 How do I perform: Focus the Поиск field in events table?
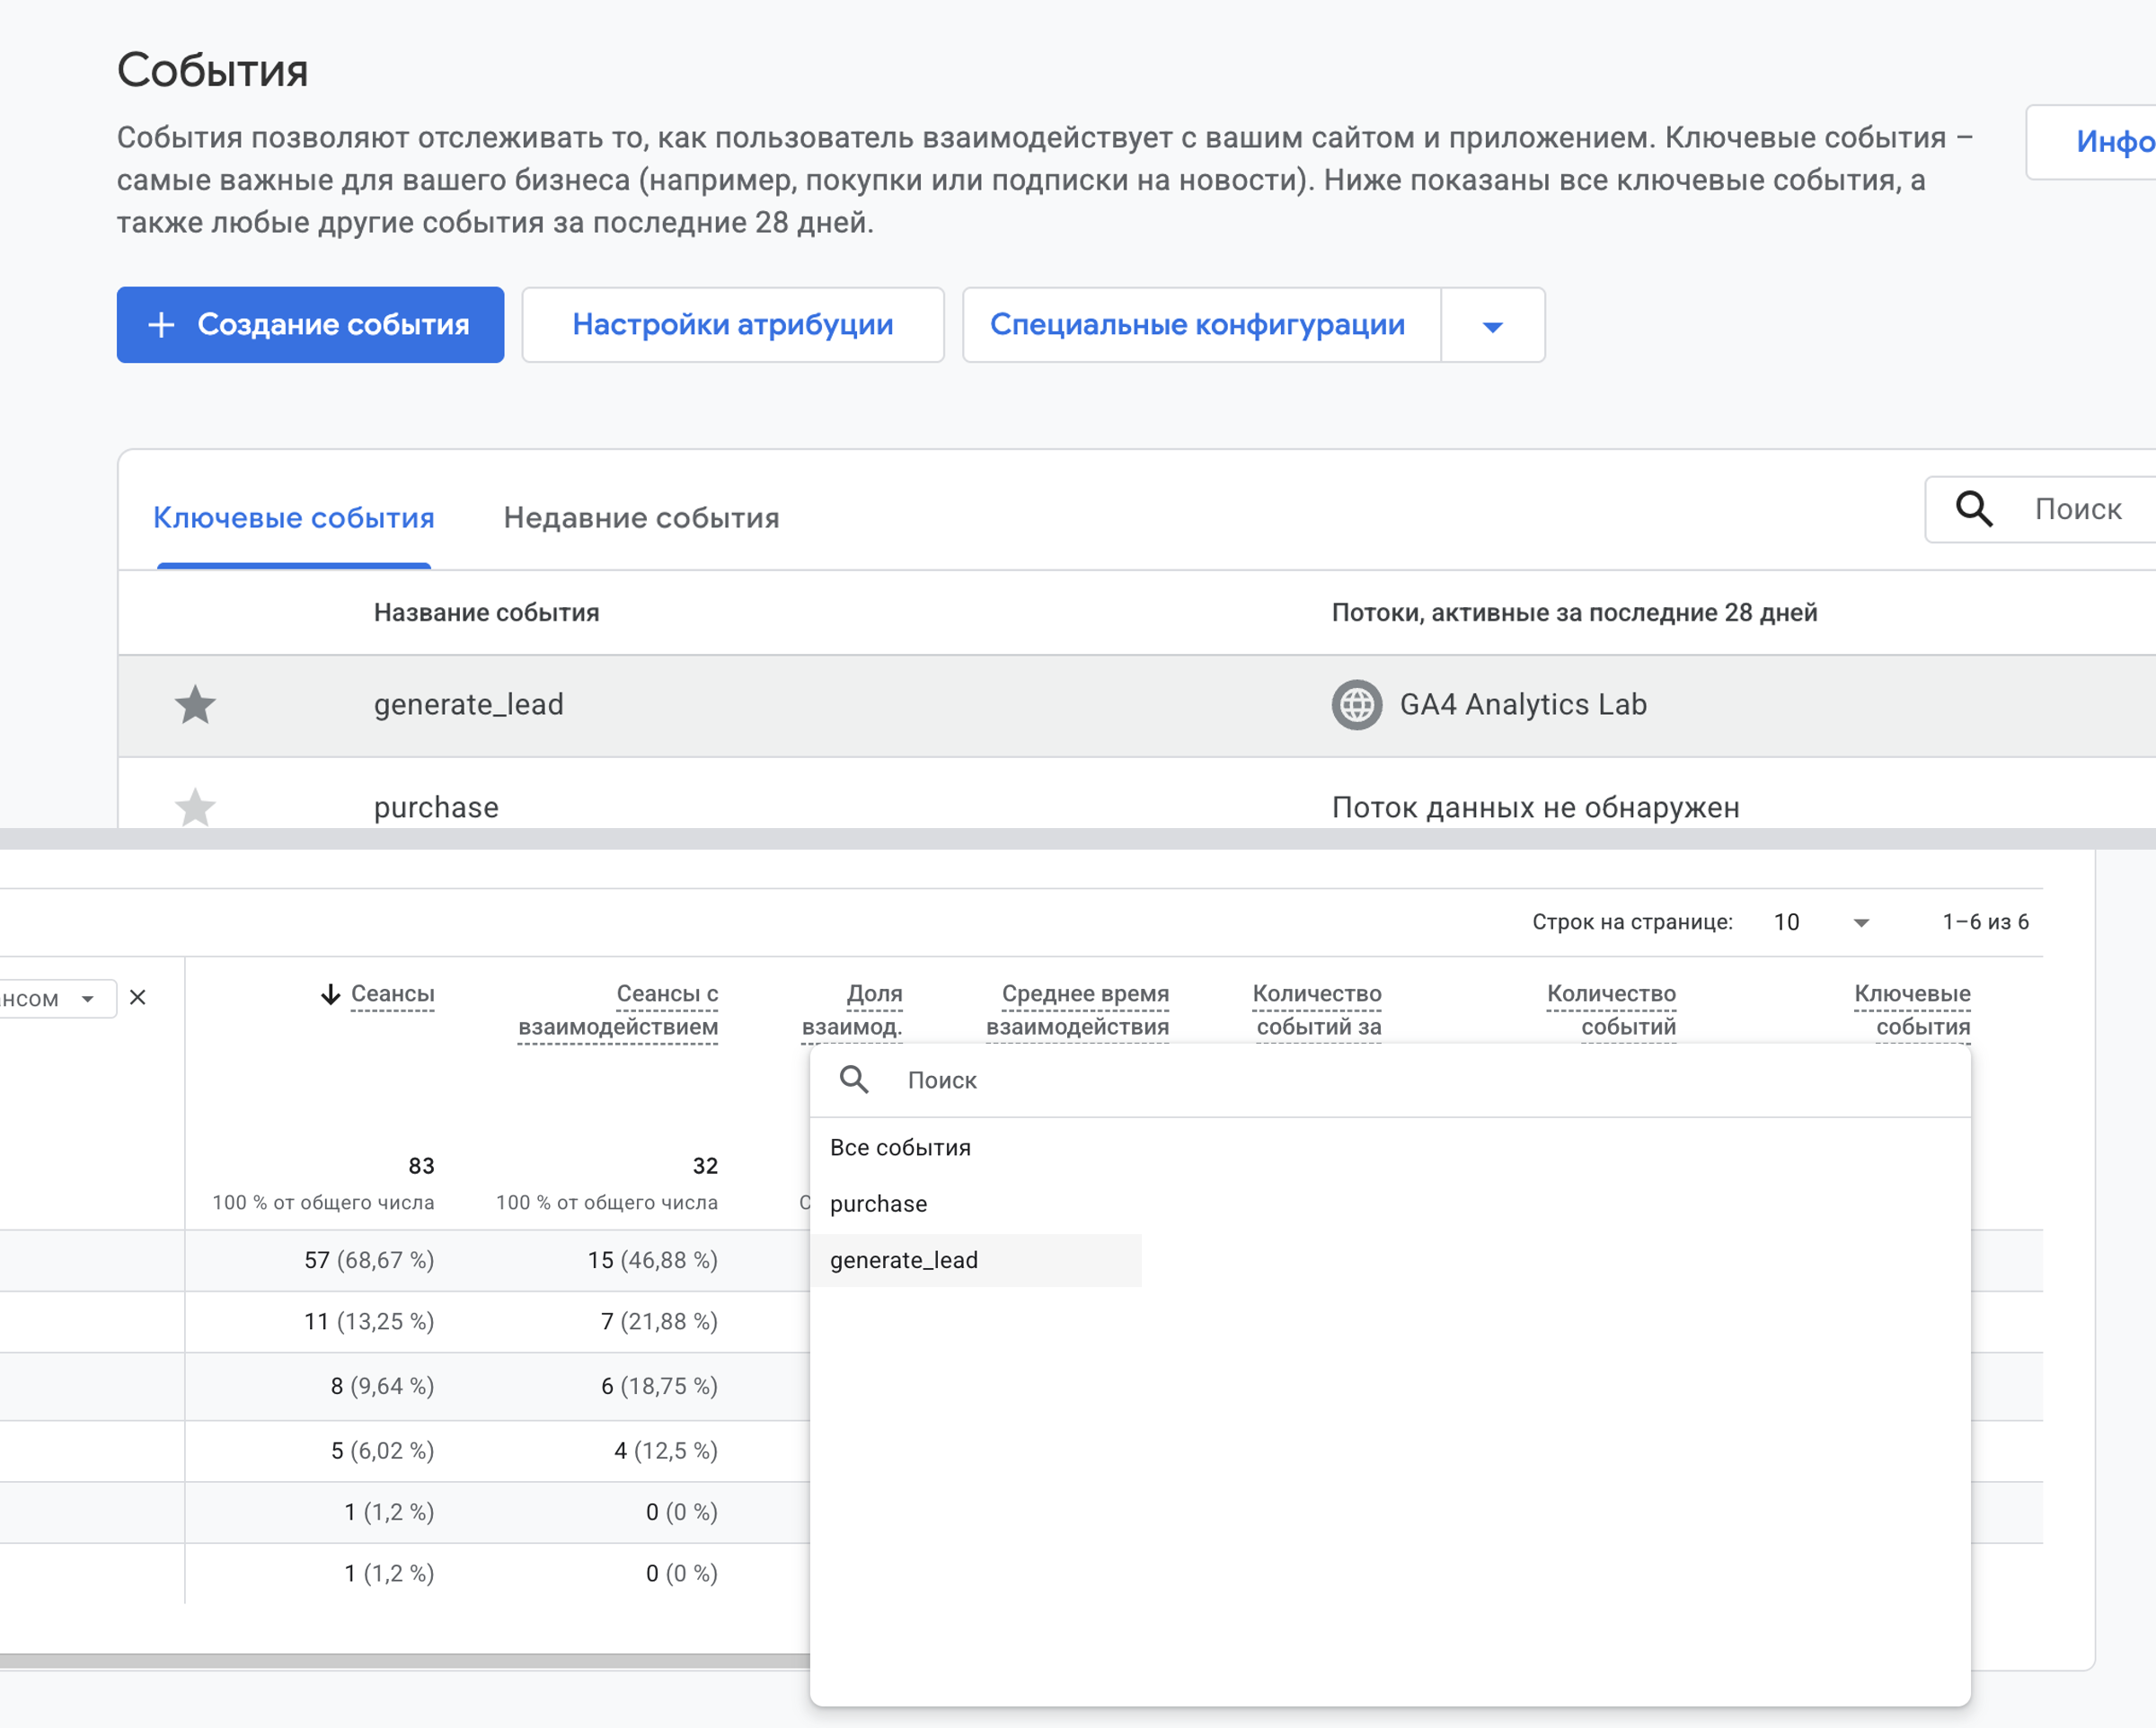click(2041, 509)
